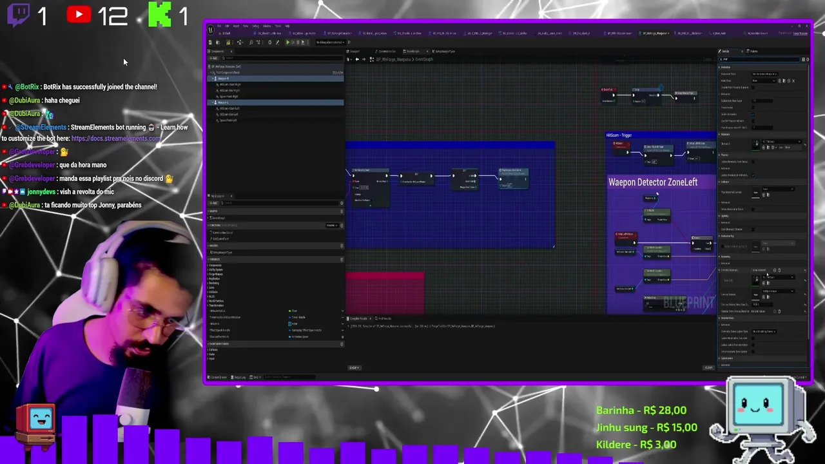The image size is (825, 464).
Task: Add new variable with VARIABLES plus icon
Action: pos(342,260)
